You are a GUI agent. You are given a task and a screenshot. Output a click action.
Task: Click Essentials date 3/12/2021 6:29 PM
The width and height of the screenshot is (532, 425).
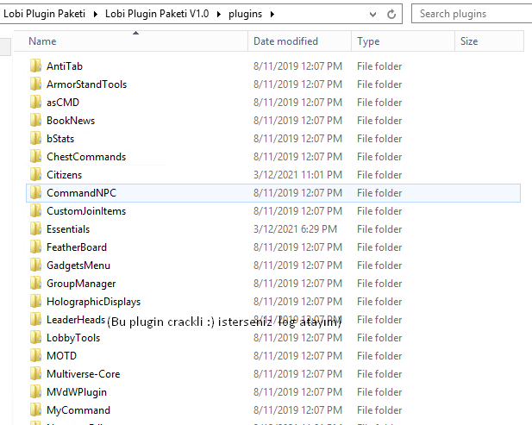[295, 229]
